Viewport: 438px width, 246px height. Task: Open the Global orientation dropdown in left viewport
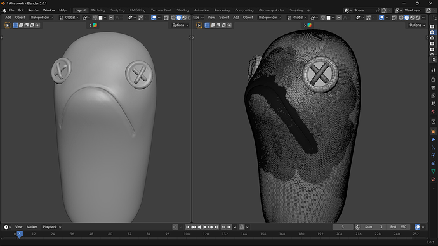pos(70,18)
